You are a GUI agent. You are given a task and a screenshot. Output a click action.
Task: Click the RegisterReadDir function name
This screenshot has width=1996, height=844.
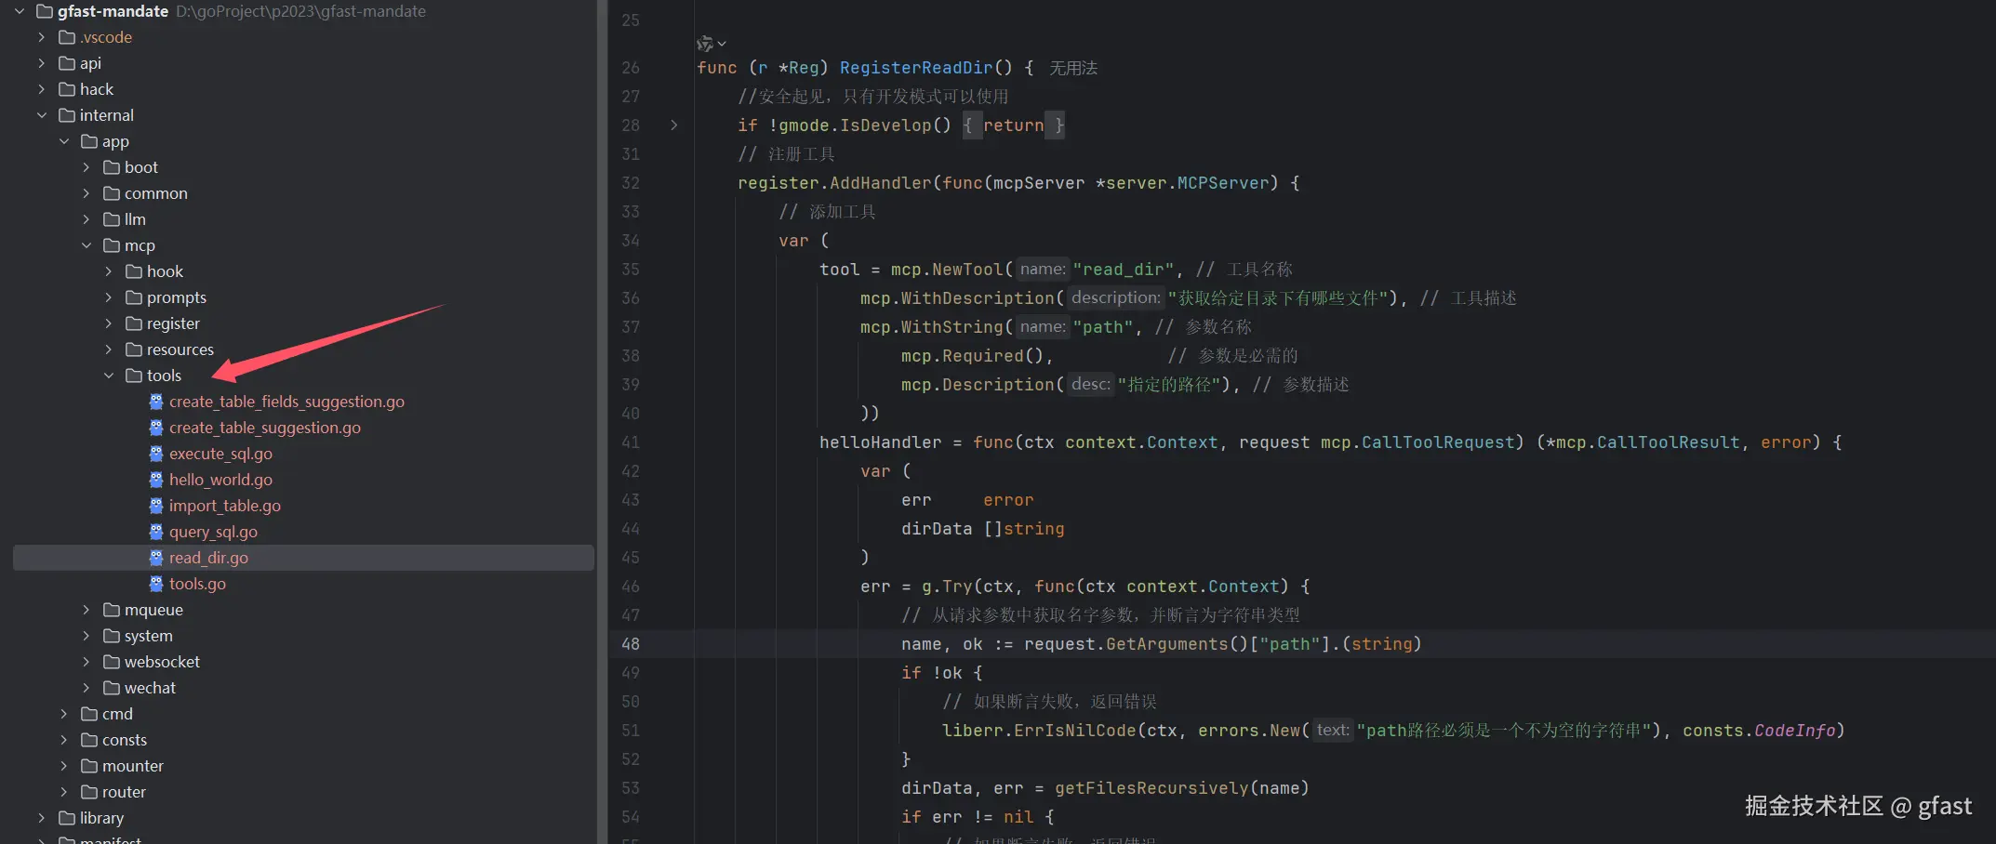pyautogui.click(x=916, y=68)
